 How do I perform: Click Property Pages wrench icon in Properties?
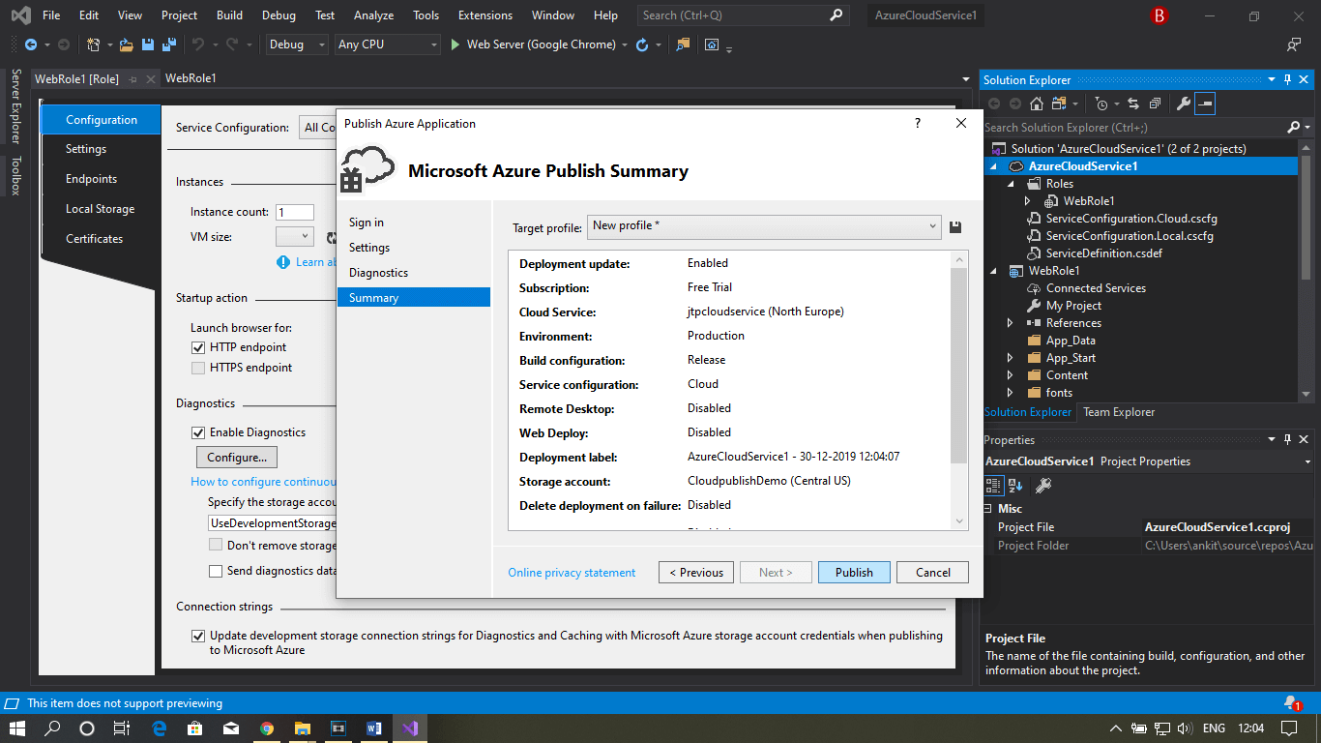1043,486
